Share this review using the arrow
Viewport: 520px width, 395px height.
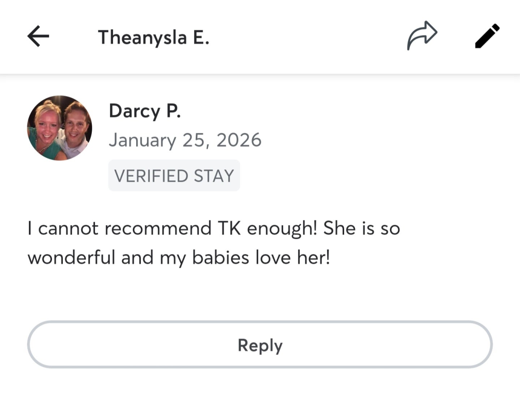422,35
